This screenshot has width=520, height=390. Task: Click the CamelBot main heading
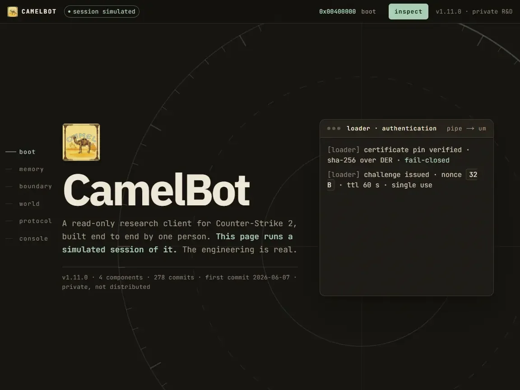tap(156, 190)
